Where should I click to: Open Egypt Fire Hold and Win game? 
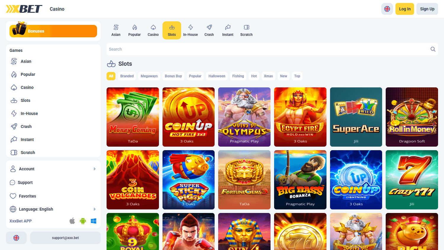300,117
